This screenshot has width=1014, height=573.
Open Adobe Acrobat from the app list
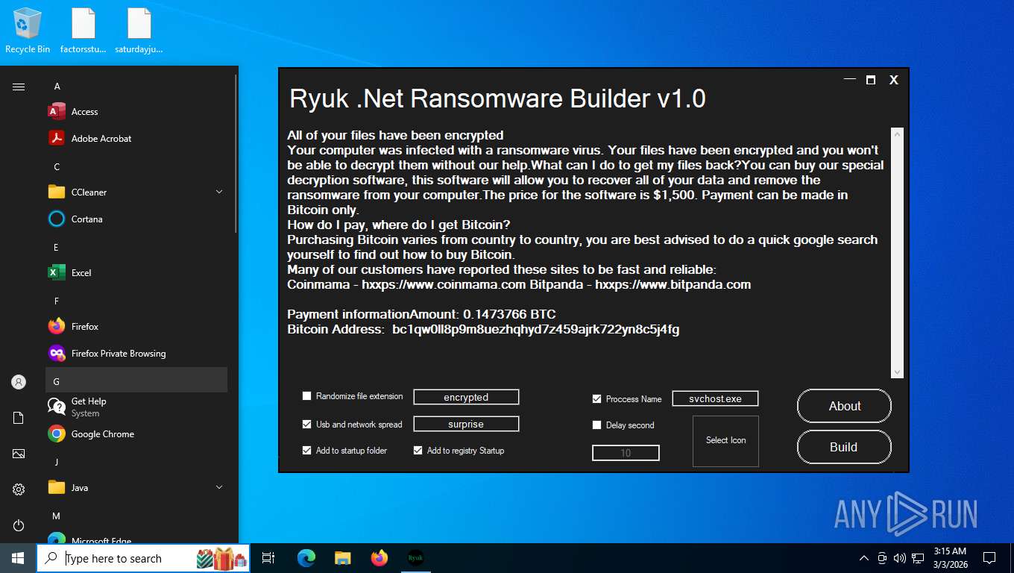[x=137, y=139]
